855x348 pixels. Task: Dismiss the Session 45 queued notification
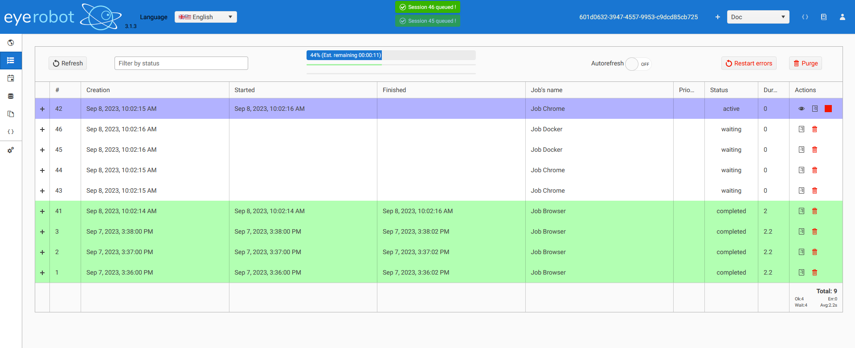tap(428, 21)
